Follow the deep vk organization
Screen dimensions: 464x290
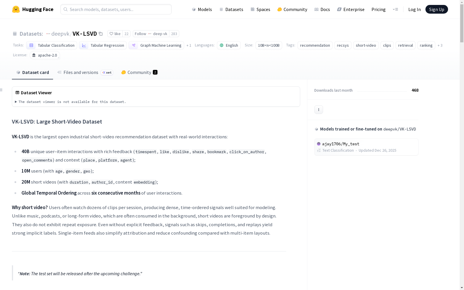point(151,34)
